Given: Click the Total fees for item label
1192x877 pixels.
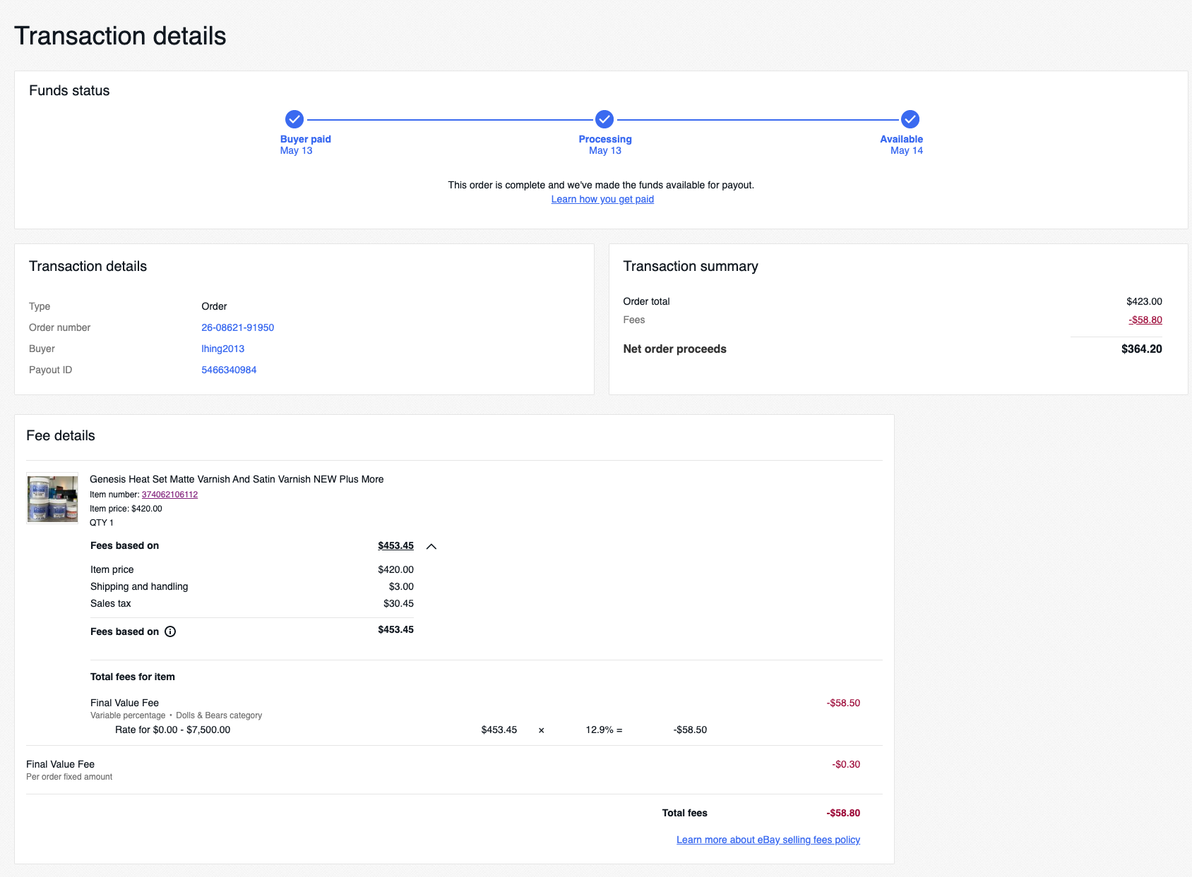Looking at the screenshot, I should point(133,677).
